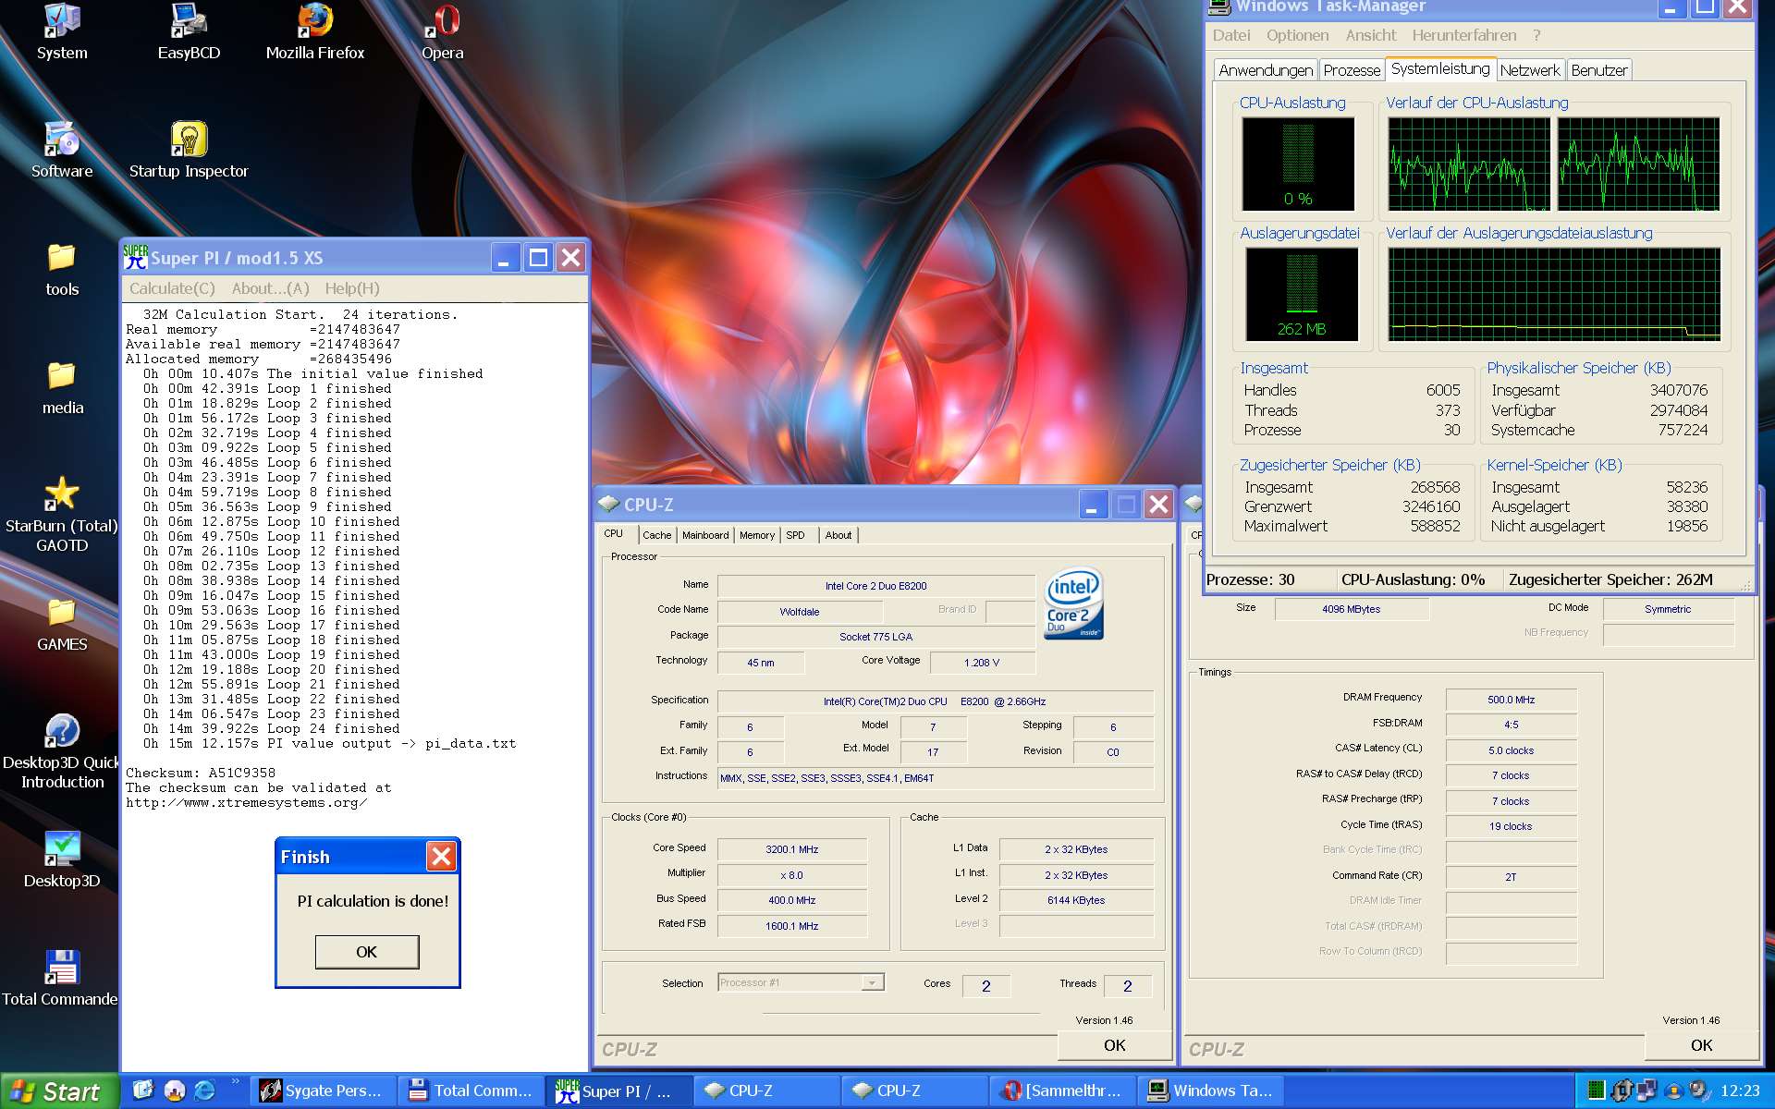Expand the Processor #1 selection dropdown
The height and width of the screenshot is (1109, 1775).
pos(872,982)
